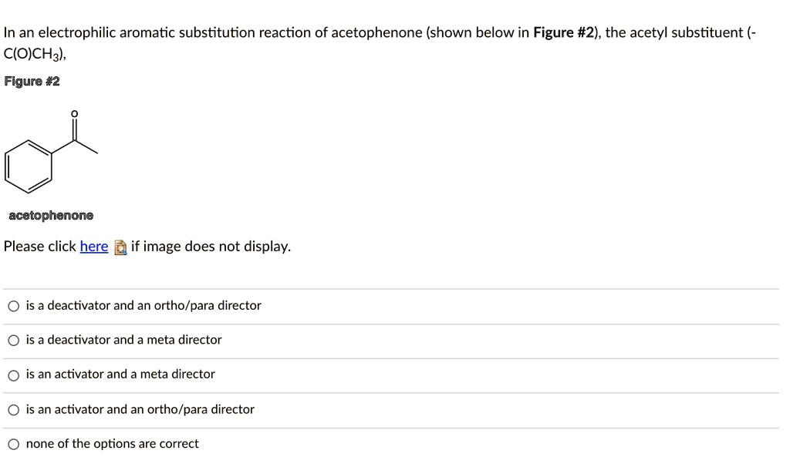790x467 pixels.
Task: Click the 'if image does not display' text
Action: point(211,247)
